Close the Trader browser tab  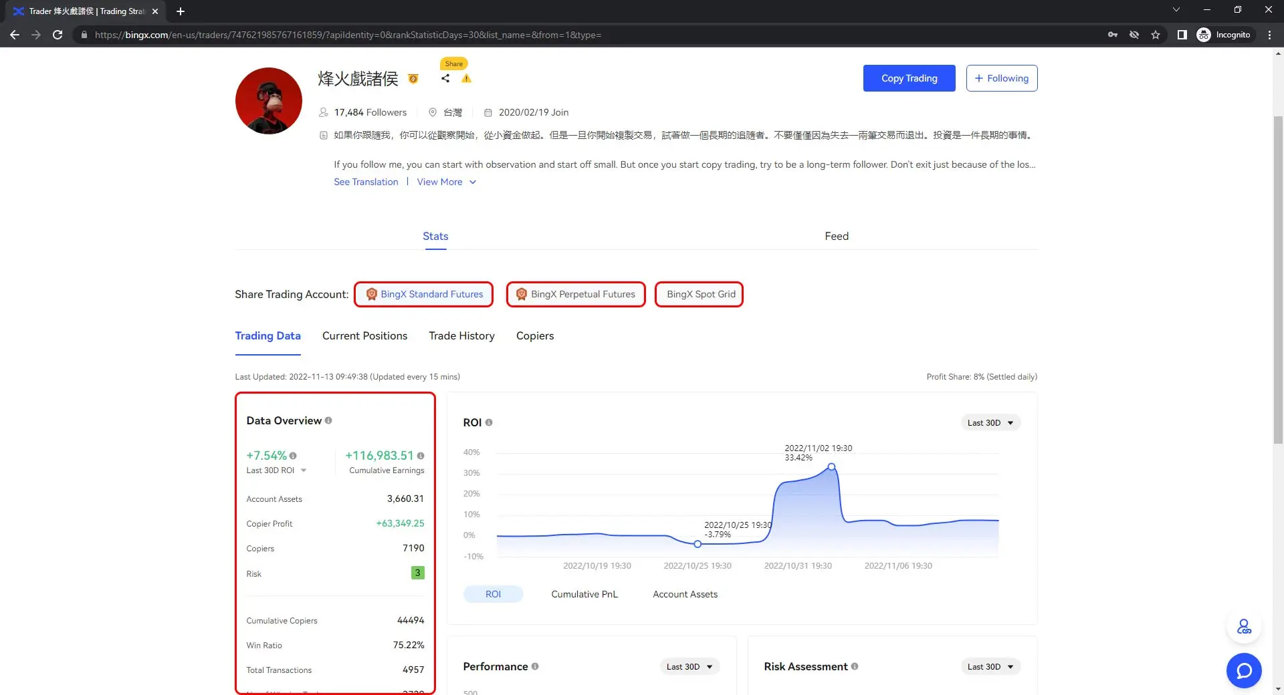(x=155, y=11)
